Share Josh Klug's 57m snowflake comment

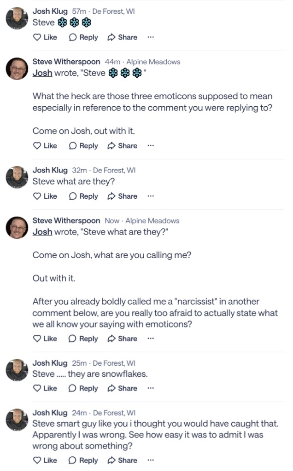122,37
